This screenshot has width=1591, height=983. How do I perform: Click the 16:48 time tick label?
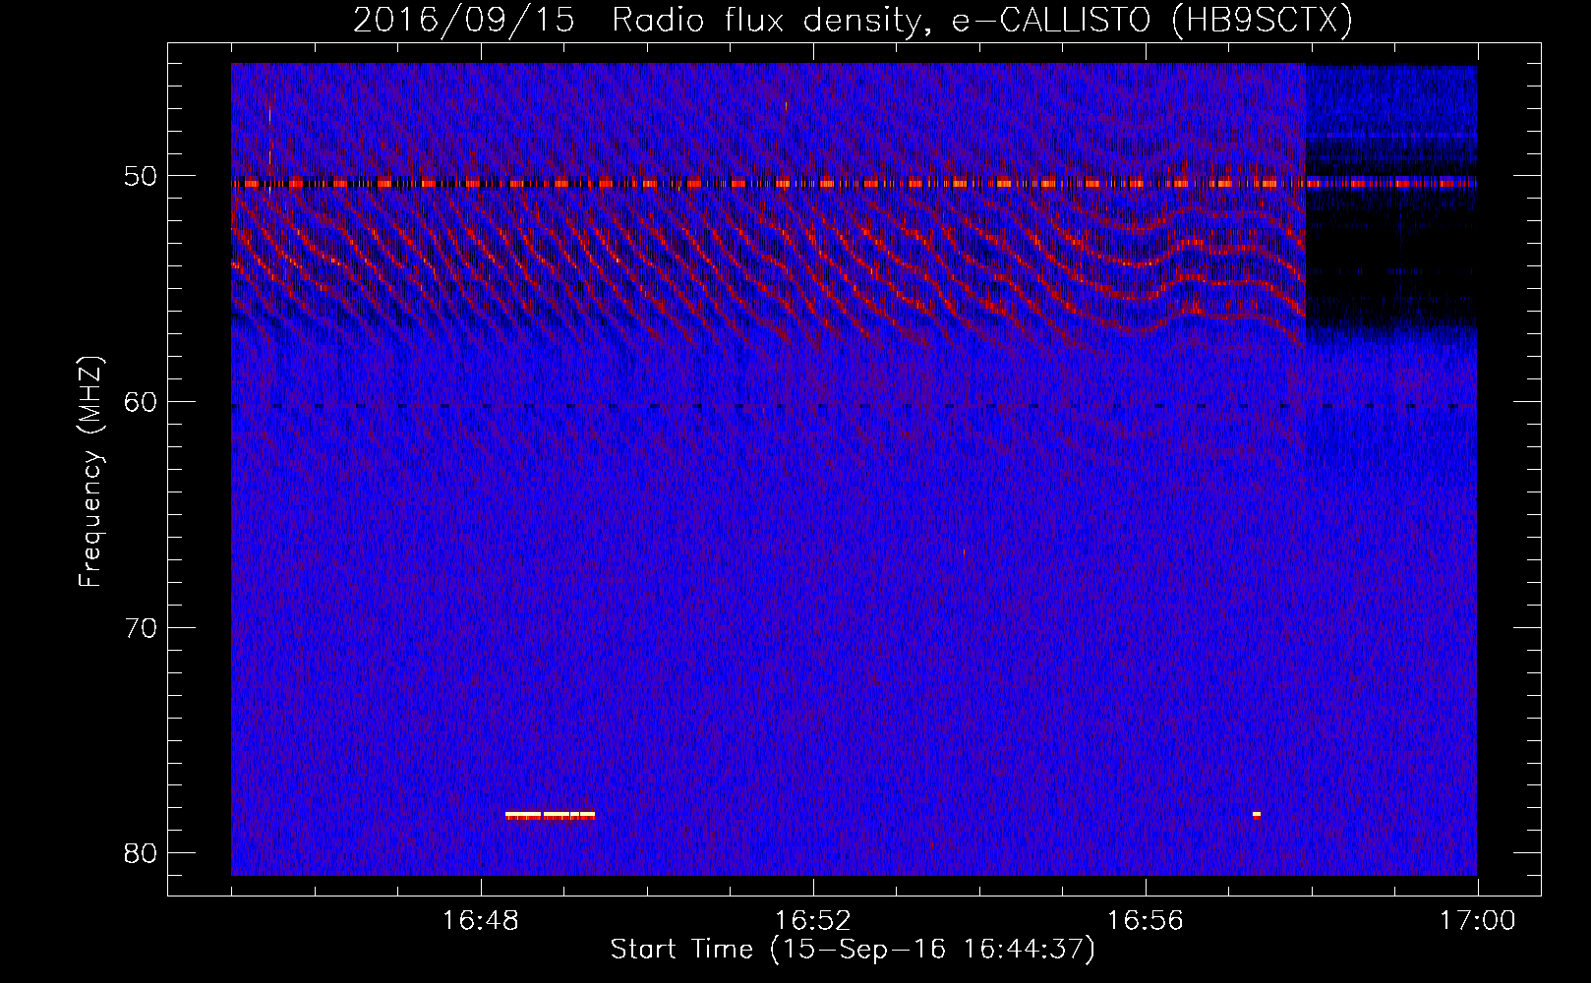click(481, 921)
